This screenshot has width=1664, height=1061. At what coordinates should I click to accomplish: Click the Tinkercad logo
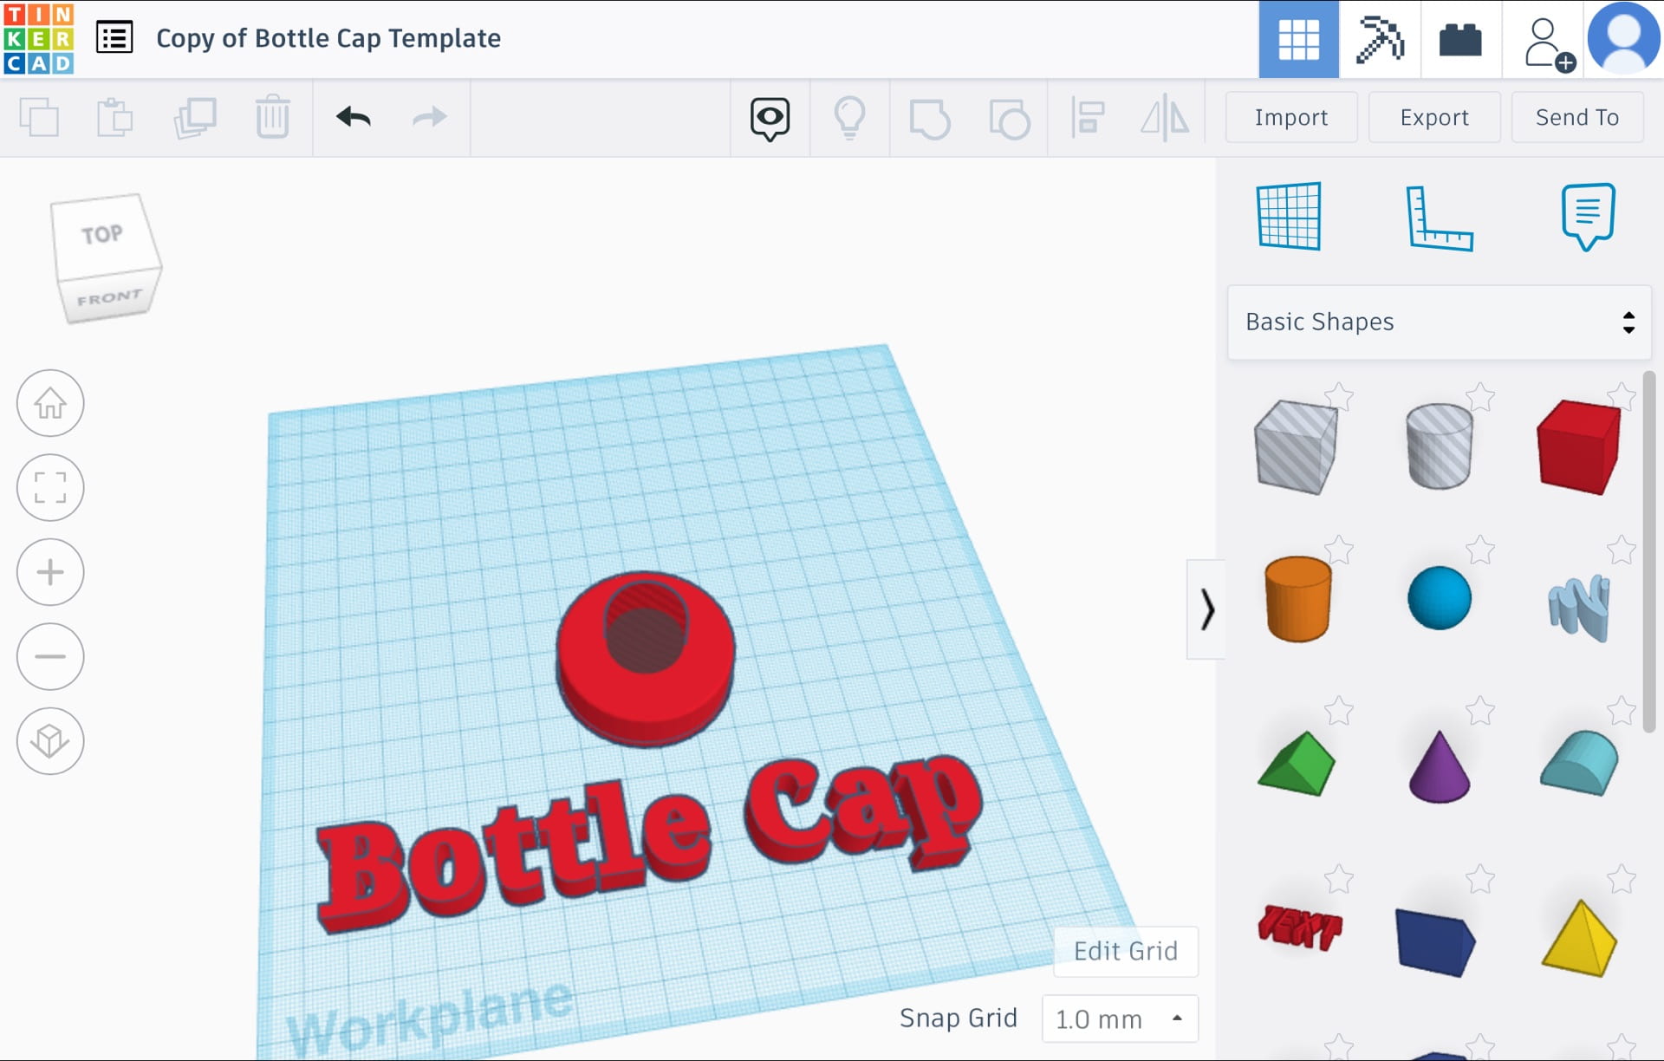point(39,39)
